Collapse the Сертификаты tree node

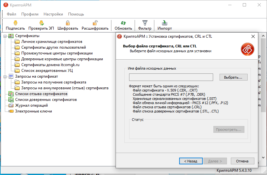[x=5, y=36]
